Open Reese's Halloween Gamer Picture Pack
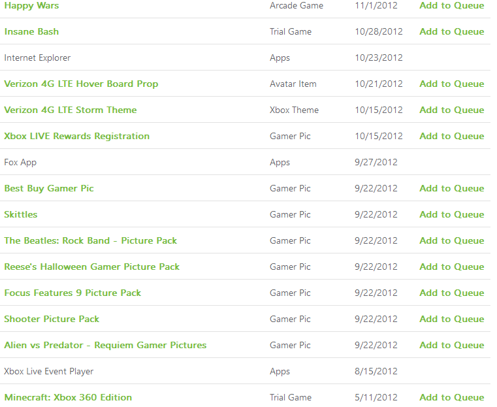Viewport: 497px width, 407px height. click(x=92, y=267)
